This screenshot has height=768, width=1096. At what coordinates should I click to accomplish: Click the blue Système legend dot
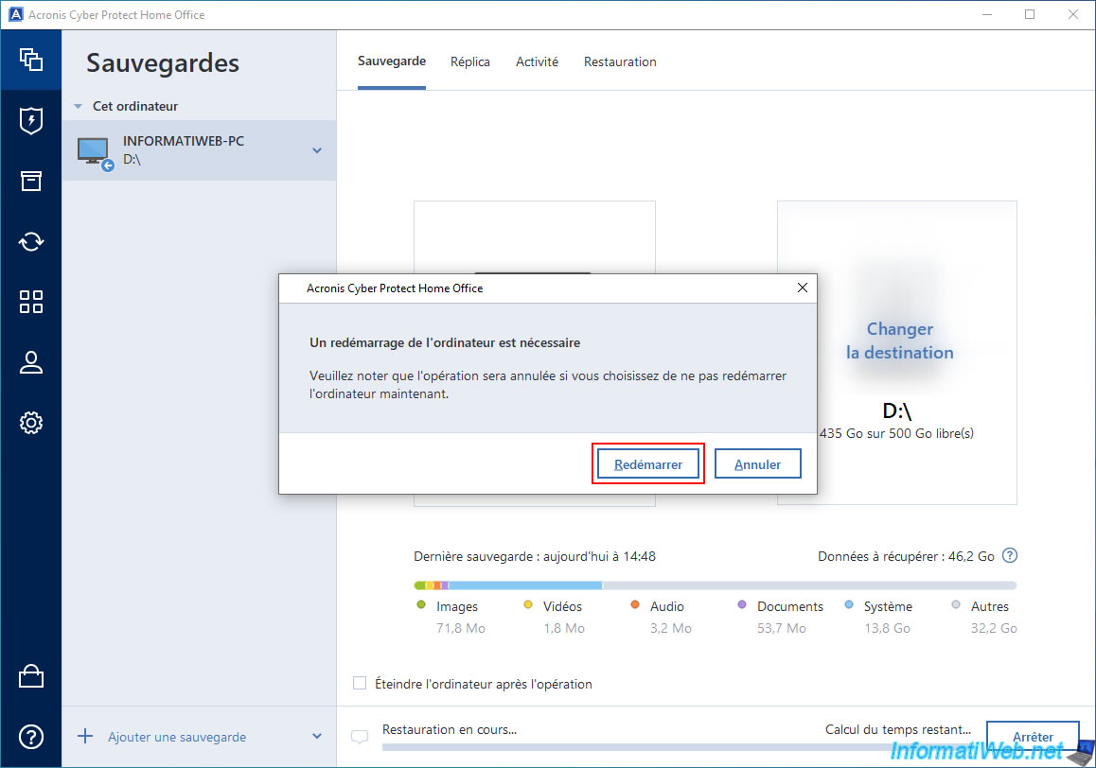coord(849,604)
